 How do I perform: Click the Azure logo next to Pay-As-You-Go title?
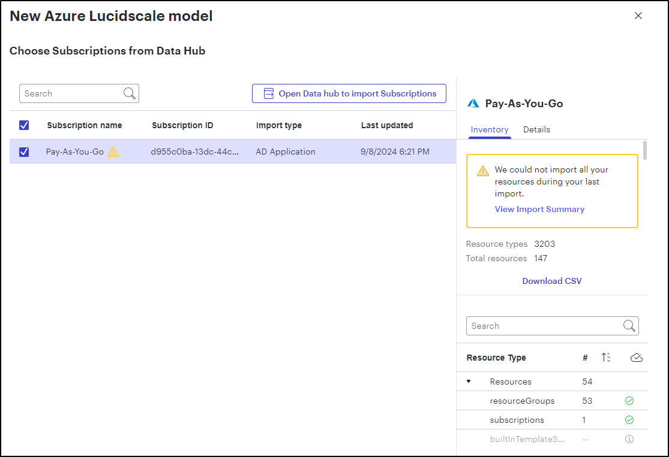(473, 104)
